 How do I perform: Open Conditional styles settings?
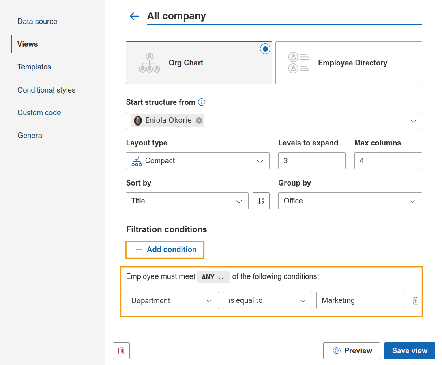click(46, 90)
